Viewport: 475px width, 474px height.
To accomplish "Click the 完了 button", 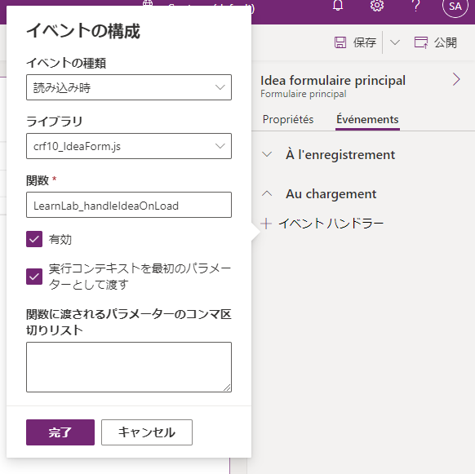I will [x=60, y=432].
